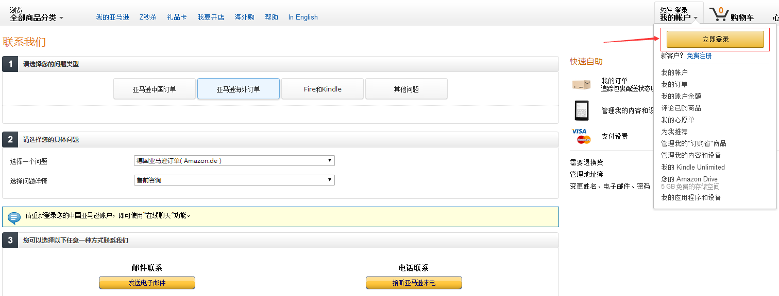Open 为我推荐 in account menu
Screen dimensions: 779x296
point(674,132)
